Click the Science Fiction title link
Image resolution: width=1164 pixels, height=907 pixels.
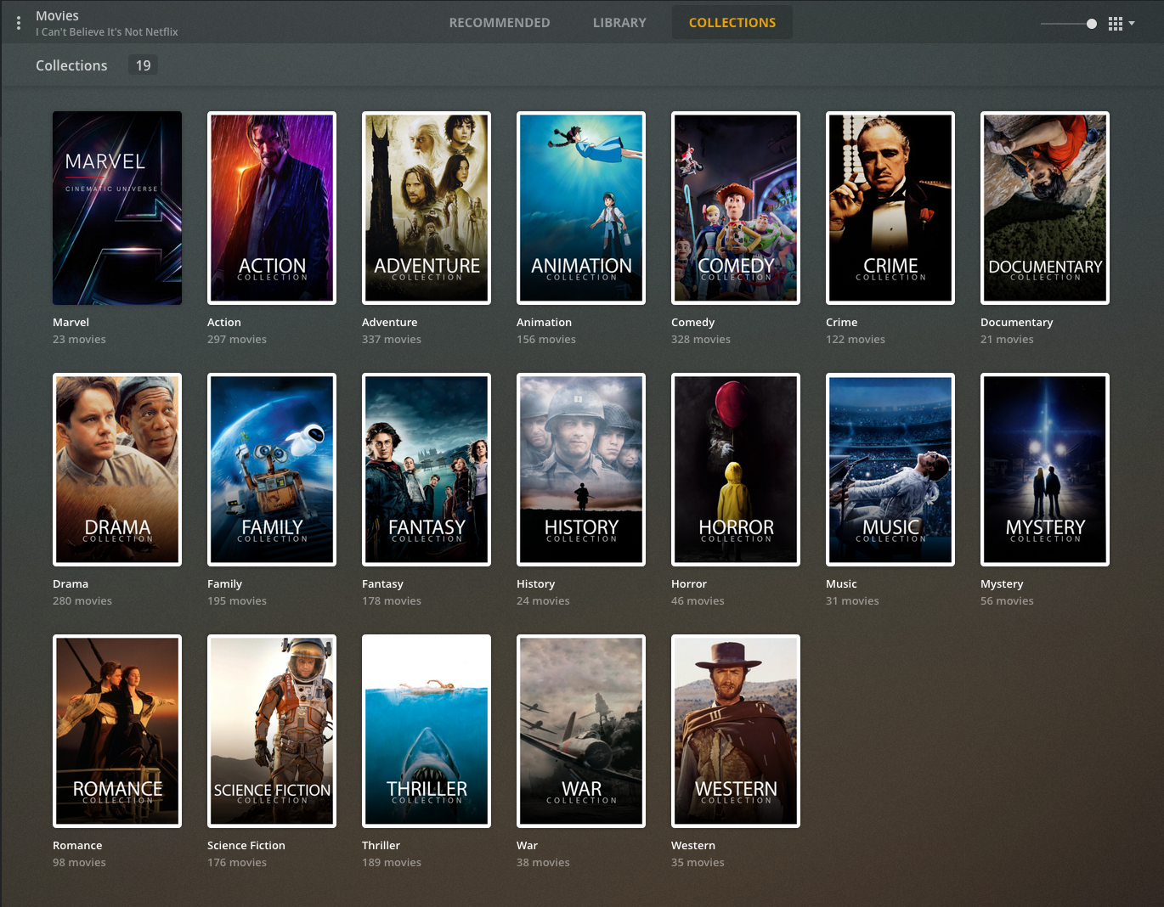(246, 846)
